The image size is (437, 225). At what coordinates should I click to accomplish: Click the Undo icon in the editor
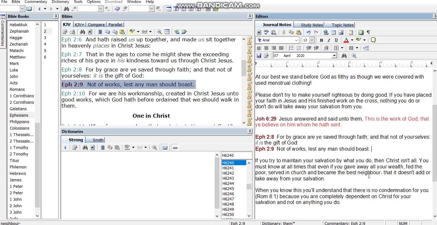309,32
